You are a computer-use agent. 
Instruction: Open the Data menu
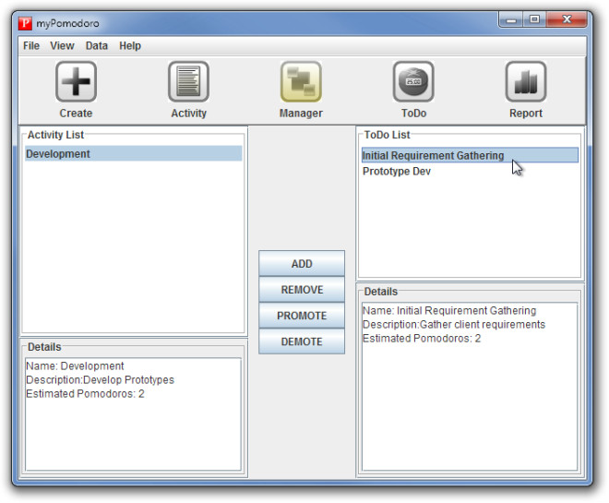coord(96,46)
